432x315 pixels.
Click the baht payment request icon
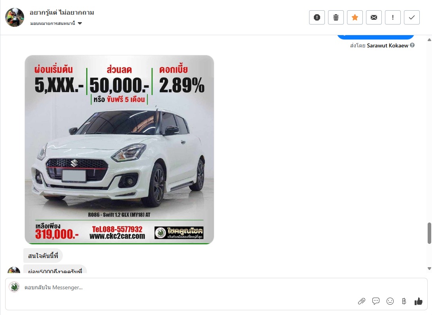tap(404, 301)
